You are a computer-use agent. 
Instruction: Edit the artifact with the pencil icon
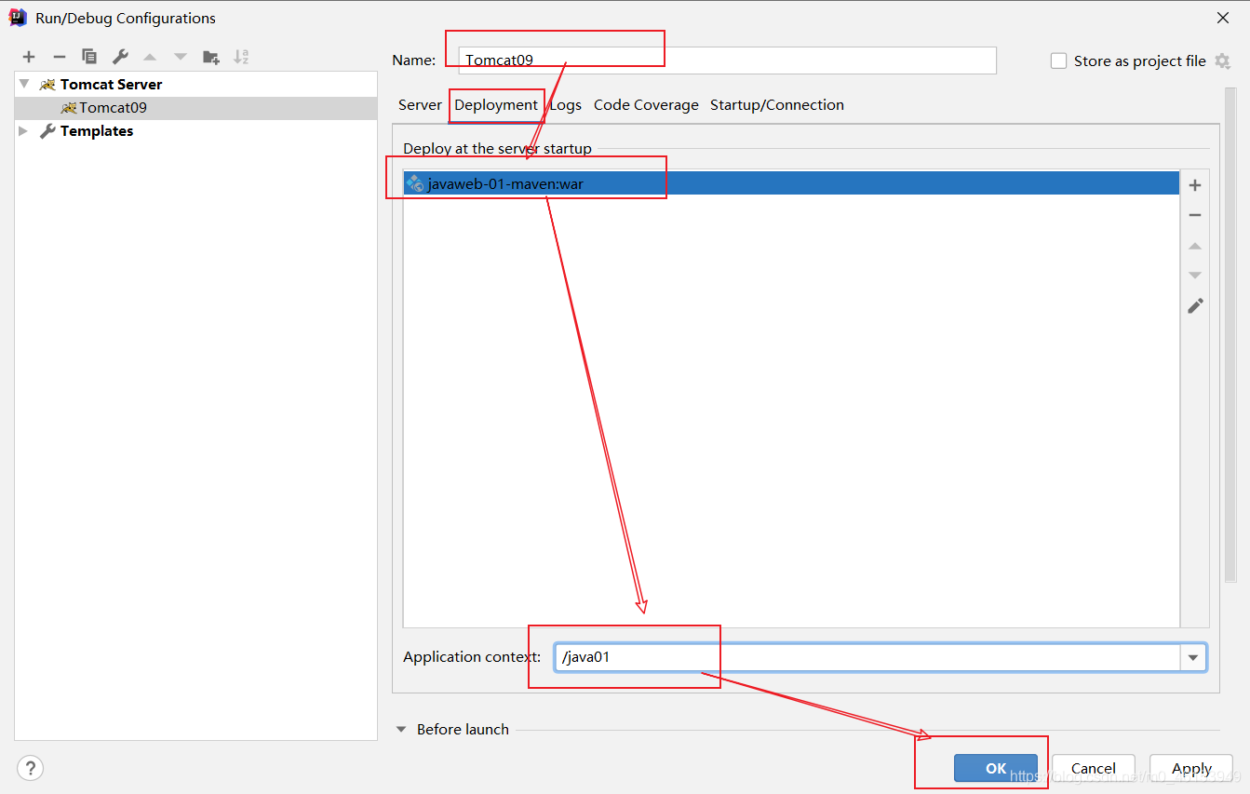point(1195,305)
